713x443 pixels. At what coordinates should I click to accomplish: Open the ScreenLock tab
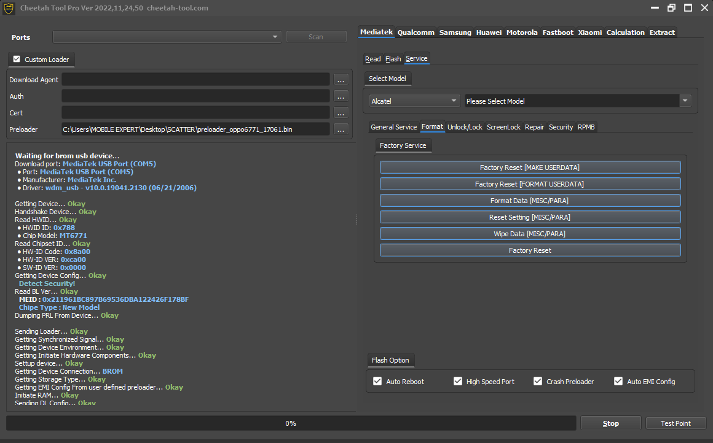tap(503, 127)
